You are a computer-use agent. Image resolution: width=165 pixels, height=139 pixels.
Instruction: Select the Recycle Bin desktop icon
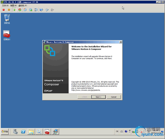click(x=7, y=19)
